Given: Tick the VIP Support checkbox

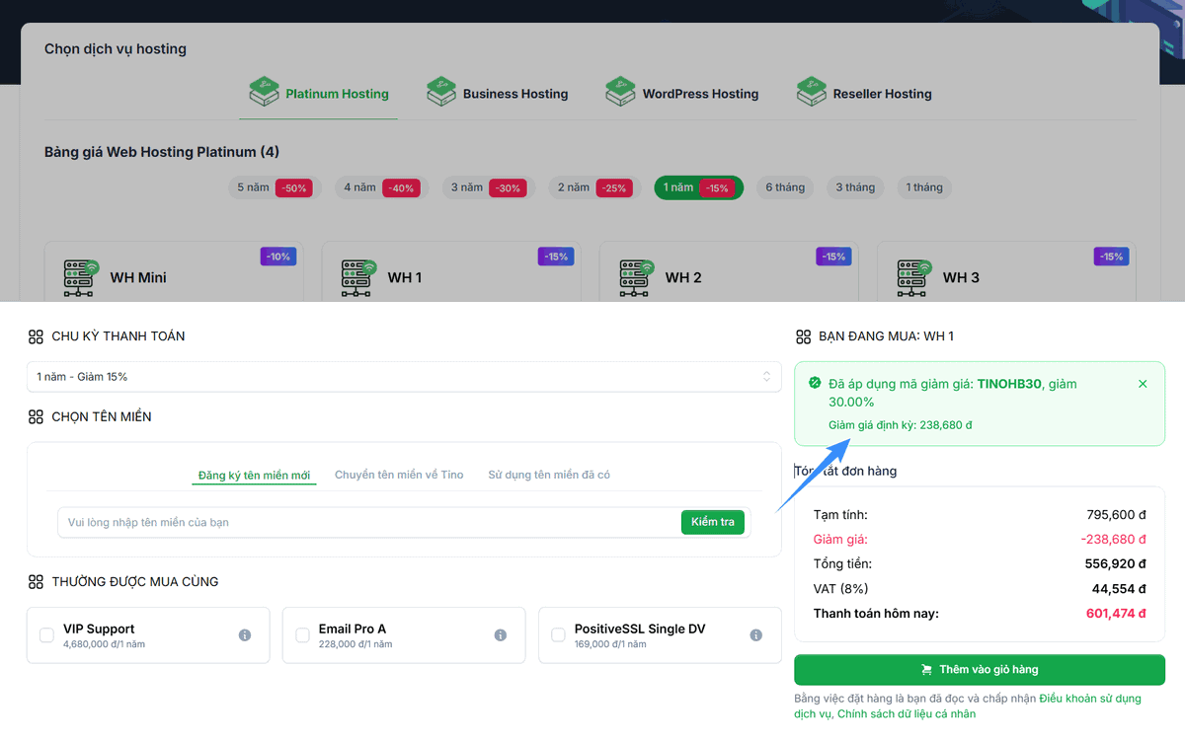Looking at the screenshot, I should point(47,635).
